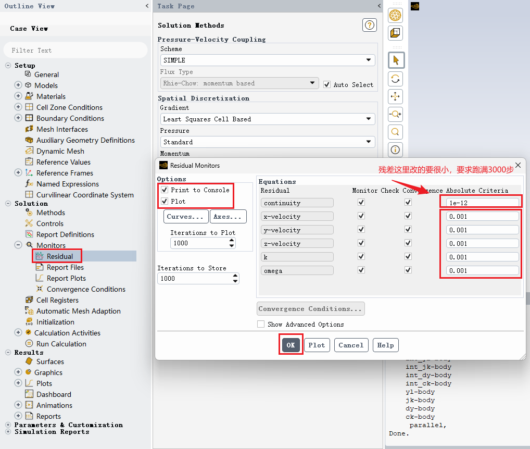Image resolution: width=530 pixels, height=449 pixels.
Task: Expand the Boundary Conditions tree node
Action: [18, 118]
